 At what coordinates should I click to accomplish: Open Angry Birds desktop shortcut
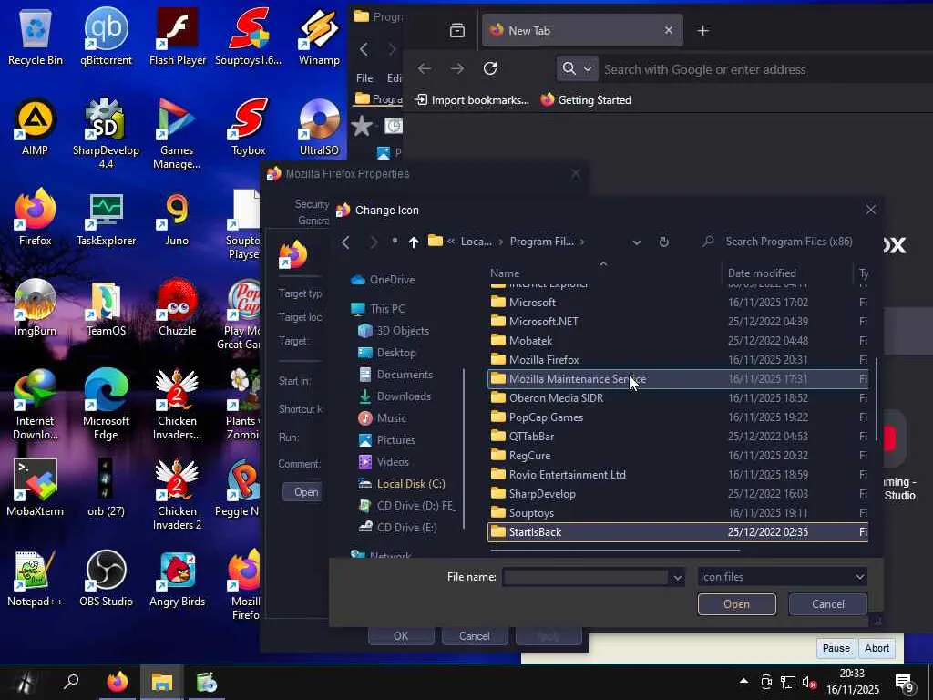tap(177, 579)
